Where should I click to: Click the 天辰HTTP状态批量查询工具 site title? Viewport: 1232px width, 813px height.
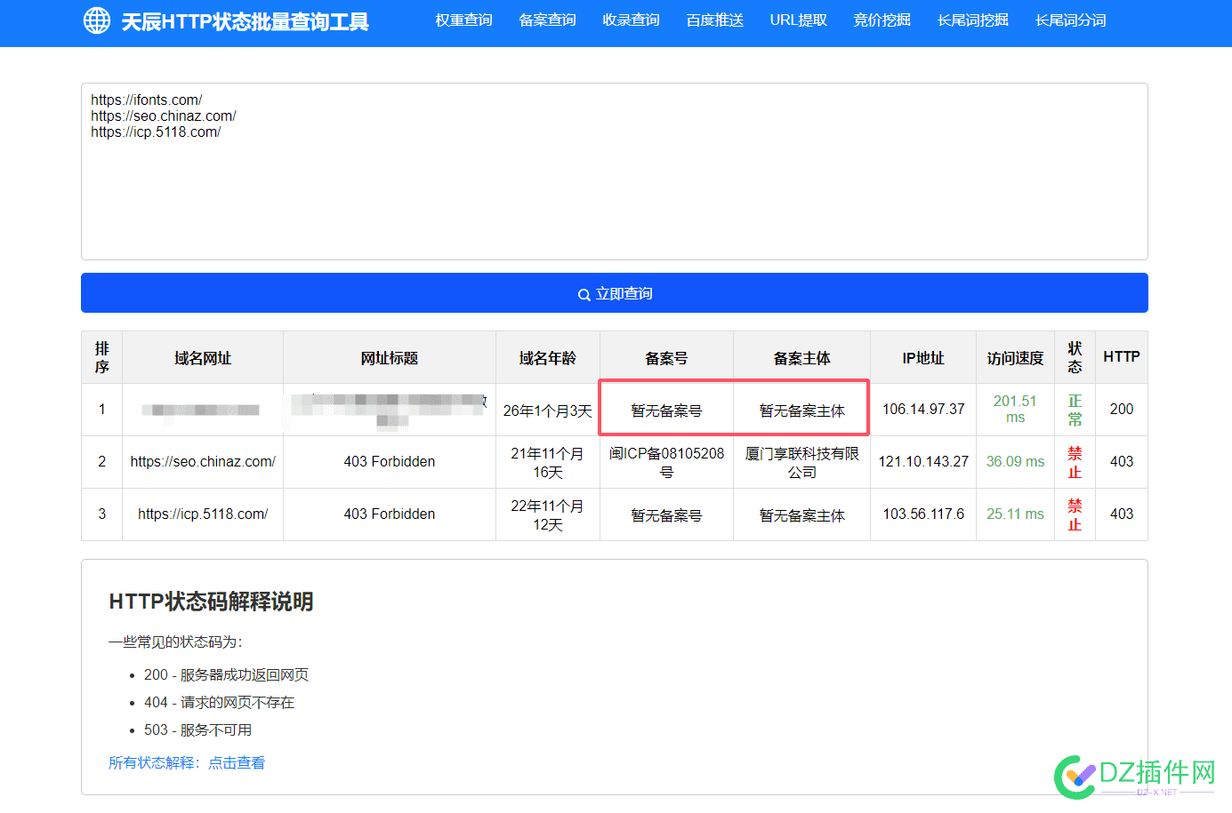(x=245, y=21)
